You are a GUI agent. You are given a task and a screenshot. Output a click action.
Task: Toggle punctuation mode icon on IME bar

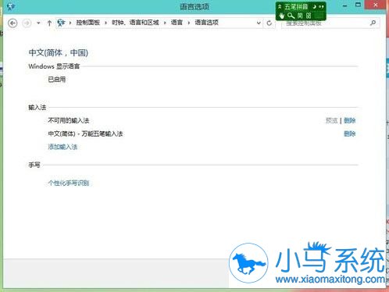[x=322, y=7]
